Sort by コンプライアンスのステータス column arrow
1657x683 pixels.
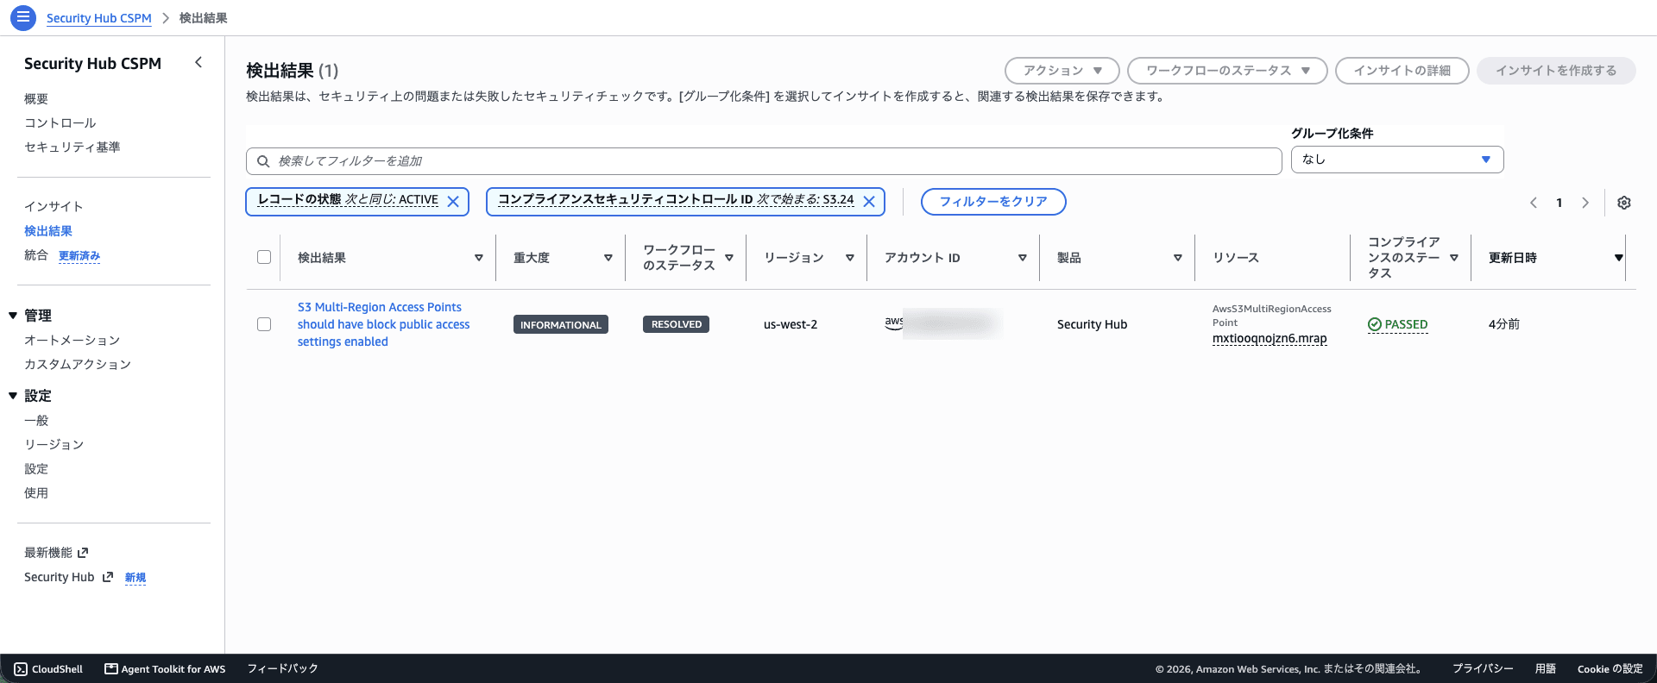tap(1454, 258)
